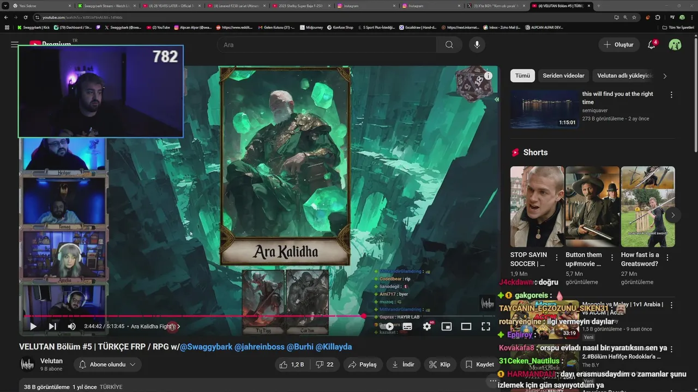Viewport: 698px width, 392px height.
Task: Toggle subtitles in the player
Action: click(x=407, y=326)
